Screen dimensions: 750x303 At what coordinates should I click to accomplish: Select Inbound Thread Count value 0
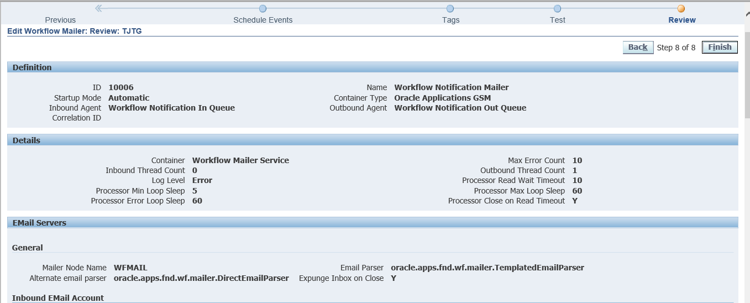coord(195,170)
